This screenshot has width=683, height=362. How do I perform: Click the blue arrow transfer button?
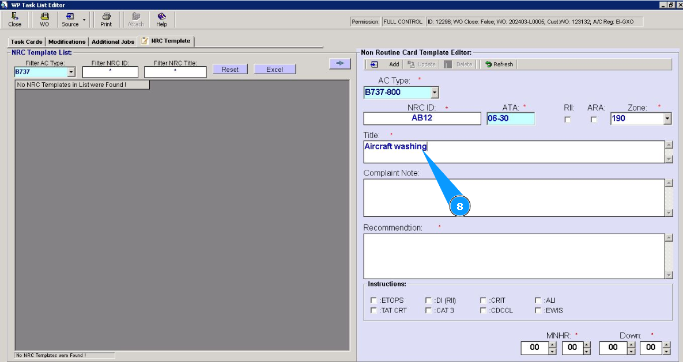(339, 64)
